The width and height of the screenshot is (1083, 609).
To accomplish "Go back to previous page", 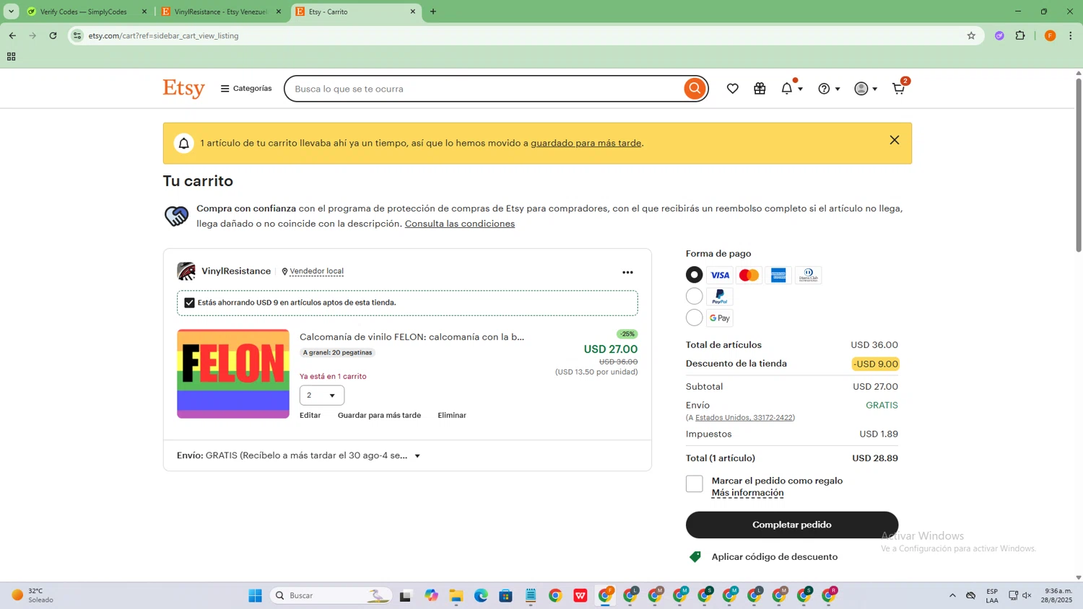I will pos(12,35).
